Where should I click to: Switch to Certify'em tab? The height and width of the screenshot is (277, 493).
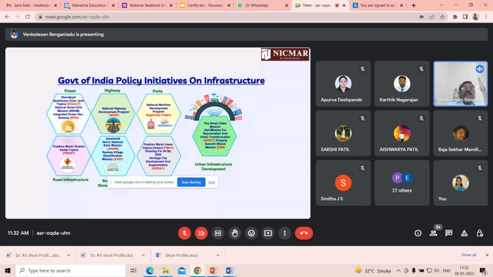[x=206, y=5]
